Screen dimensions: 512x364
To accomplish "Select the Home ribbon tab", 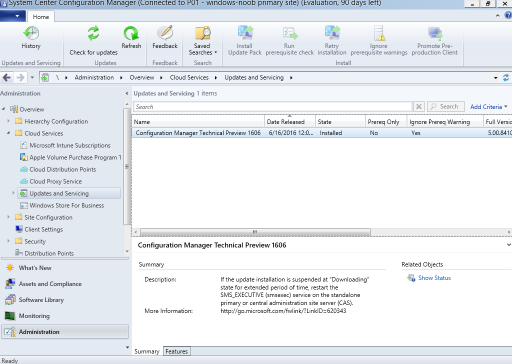I will [x=41, y=16].
